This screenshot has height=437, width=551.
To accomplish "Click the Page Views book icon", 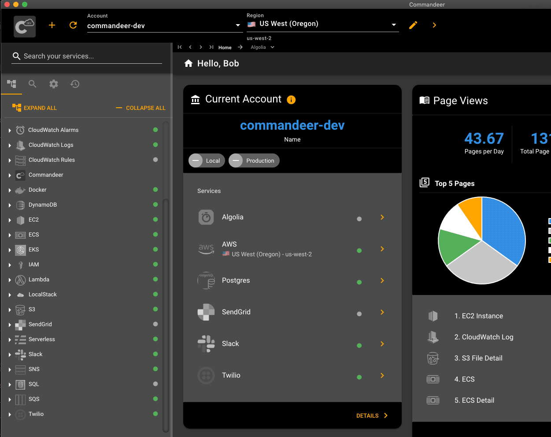I will 424,100.
